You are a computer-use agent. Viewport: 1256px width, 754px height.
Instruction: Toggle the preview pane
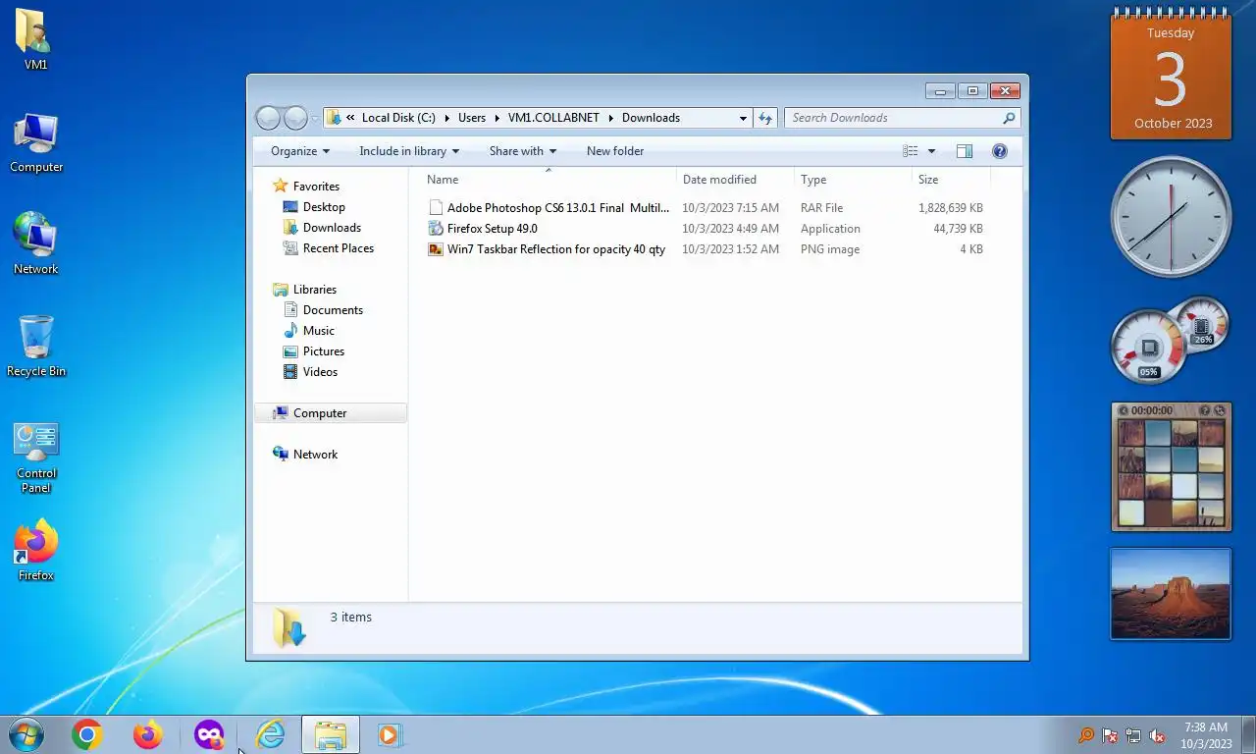(x=965, y=151)
